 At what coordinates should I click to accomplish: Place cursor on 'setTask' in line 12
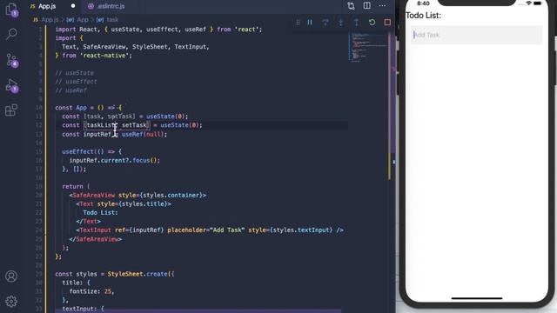tap(134, 125)
